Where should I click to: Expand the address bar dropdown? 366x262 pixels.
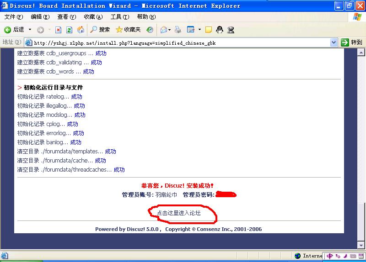334,42
